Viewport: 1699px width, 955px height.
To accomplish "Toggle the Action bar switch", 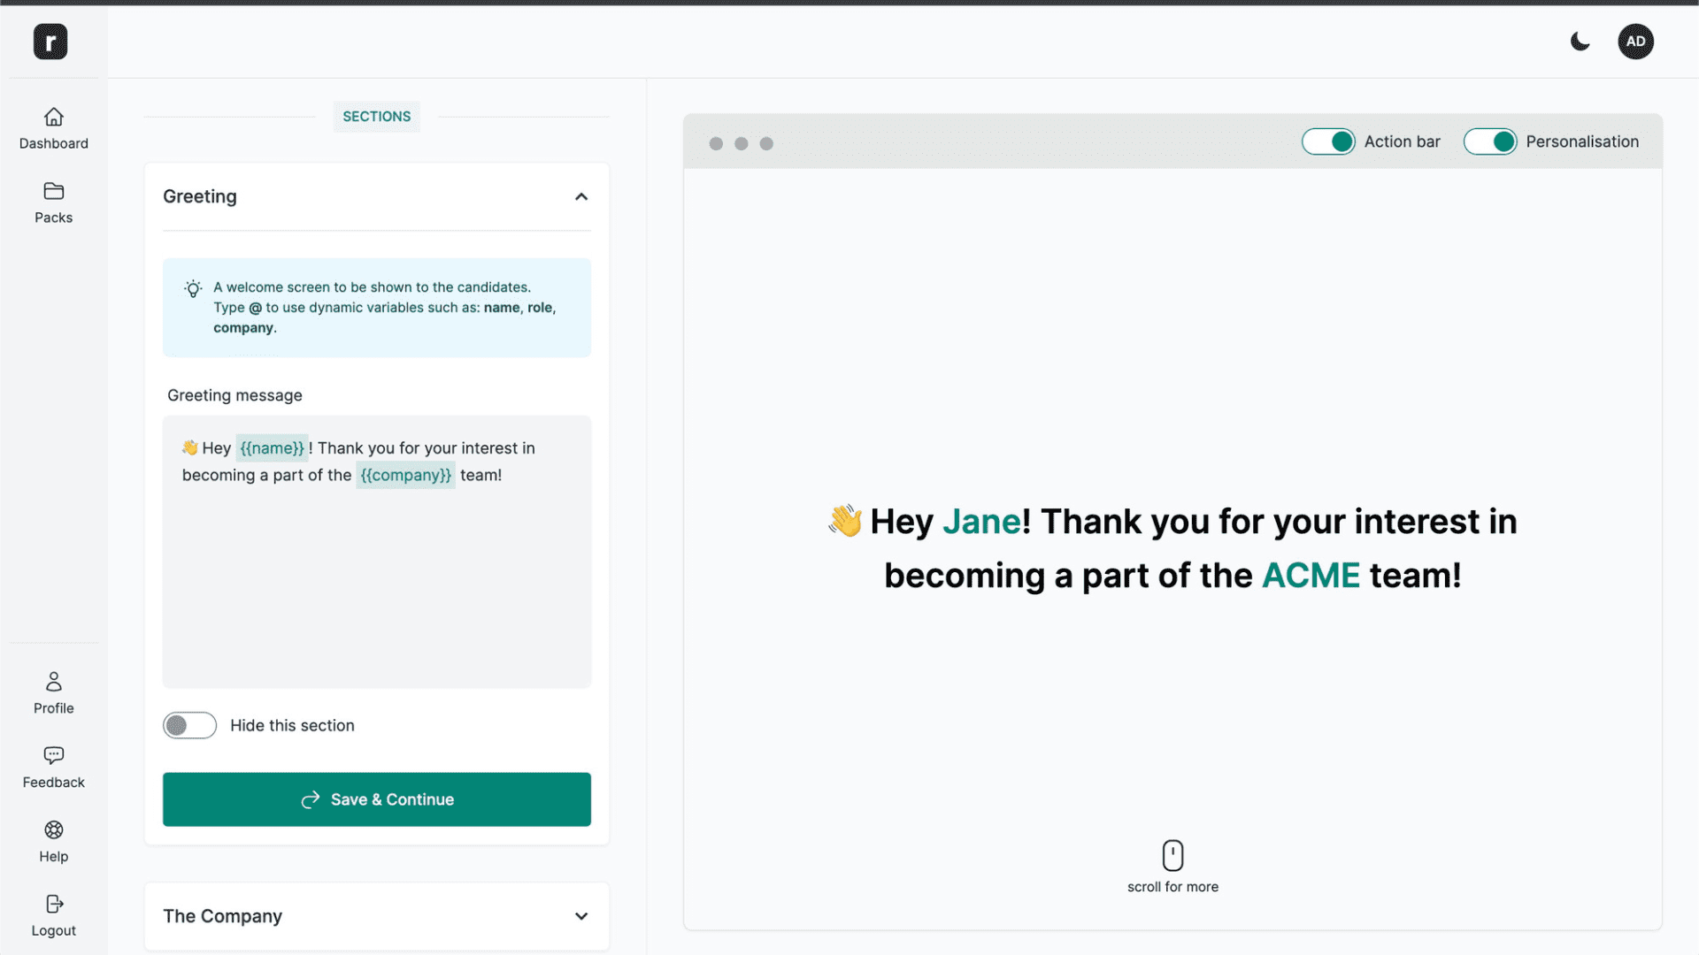I will tap(1328, 141).
